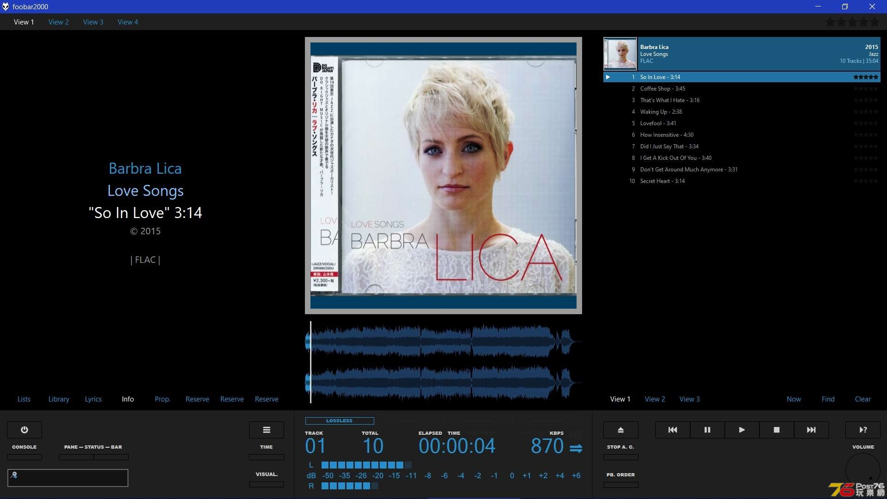Skip to the previous track

[673, 430]
